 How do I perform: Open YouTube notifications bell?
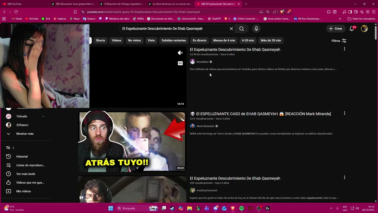352,29
